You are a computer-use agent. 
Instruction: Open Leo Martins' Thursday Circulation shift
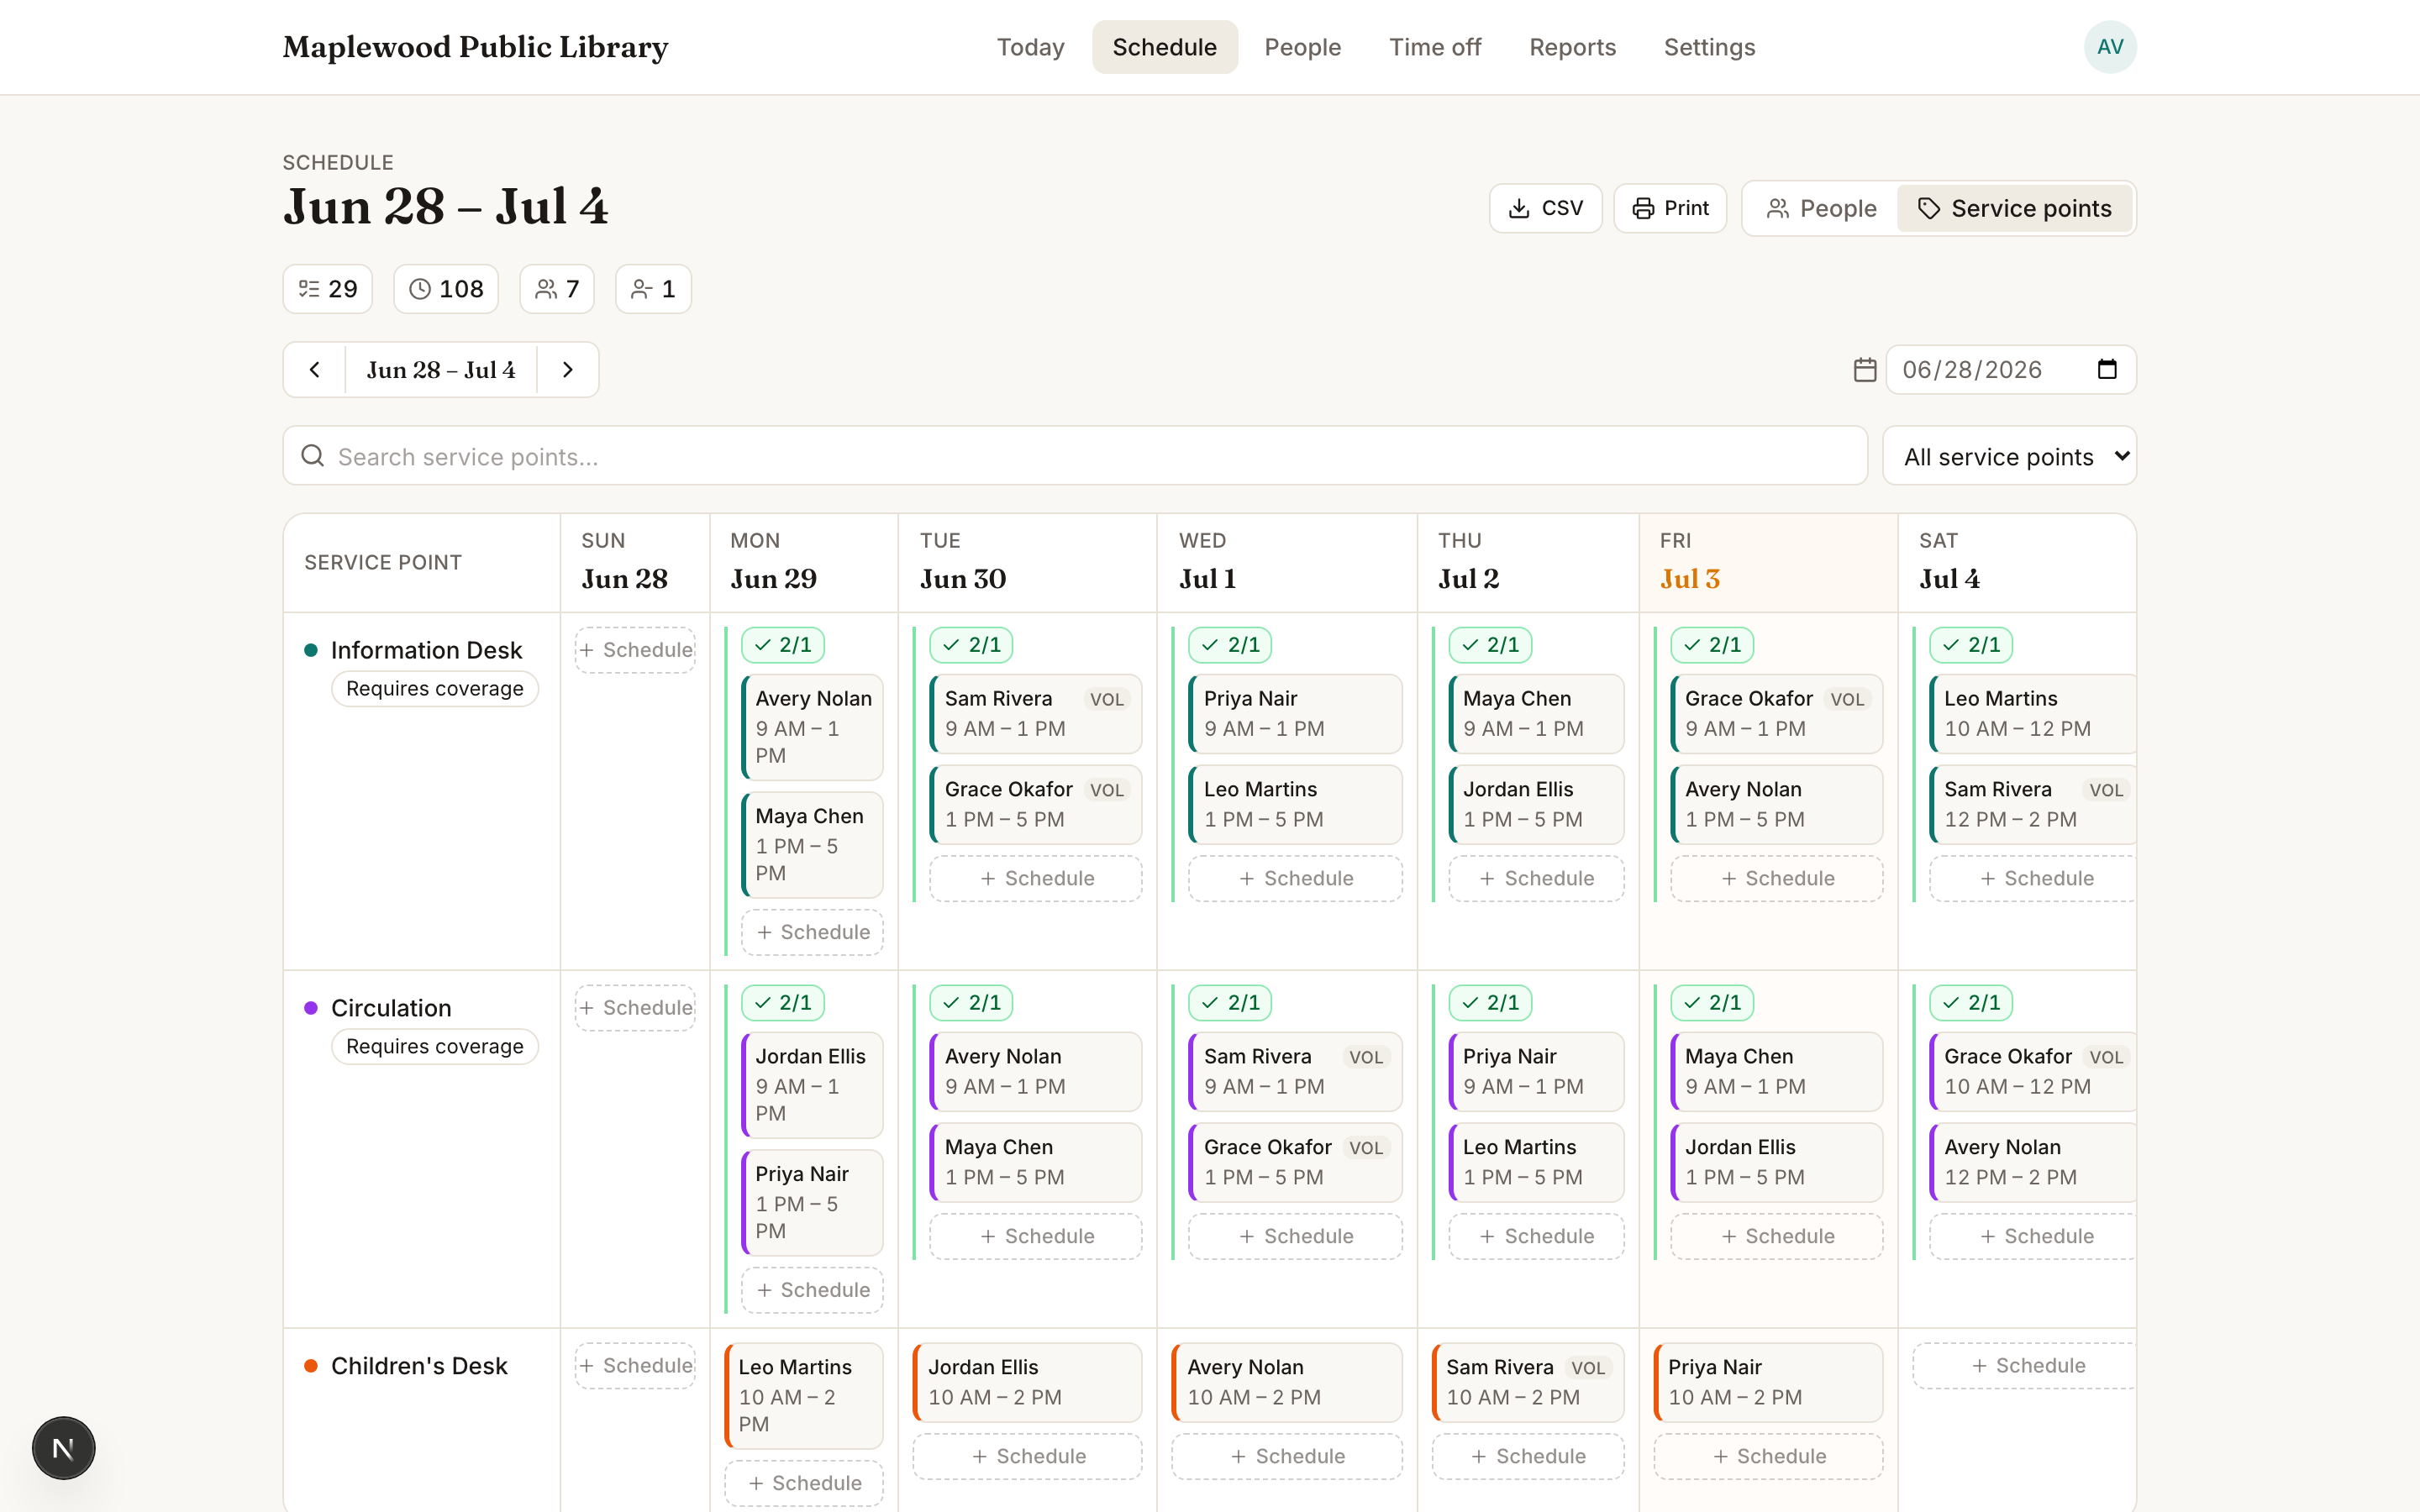click(1536, 1162)
